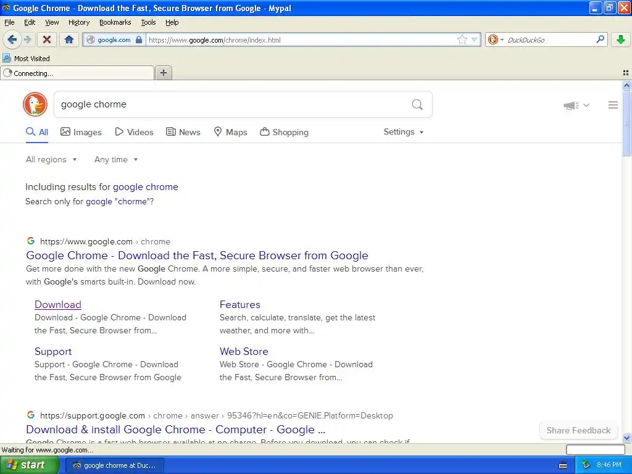Click the 8:46 PM clock
Image resolution: width=632 pixels, height=474 pixels.
(x=609, y=465)
